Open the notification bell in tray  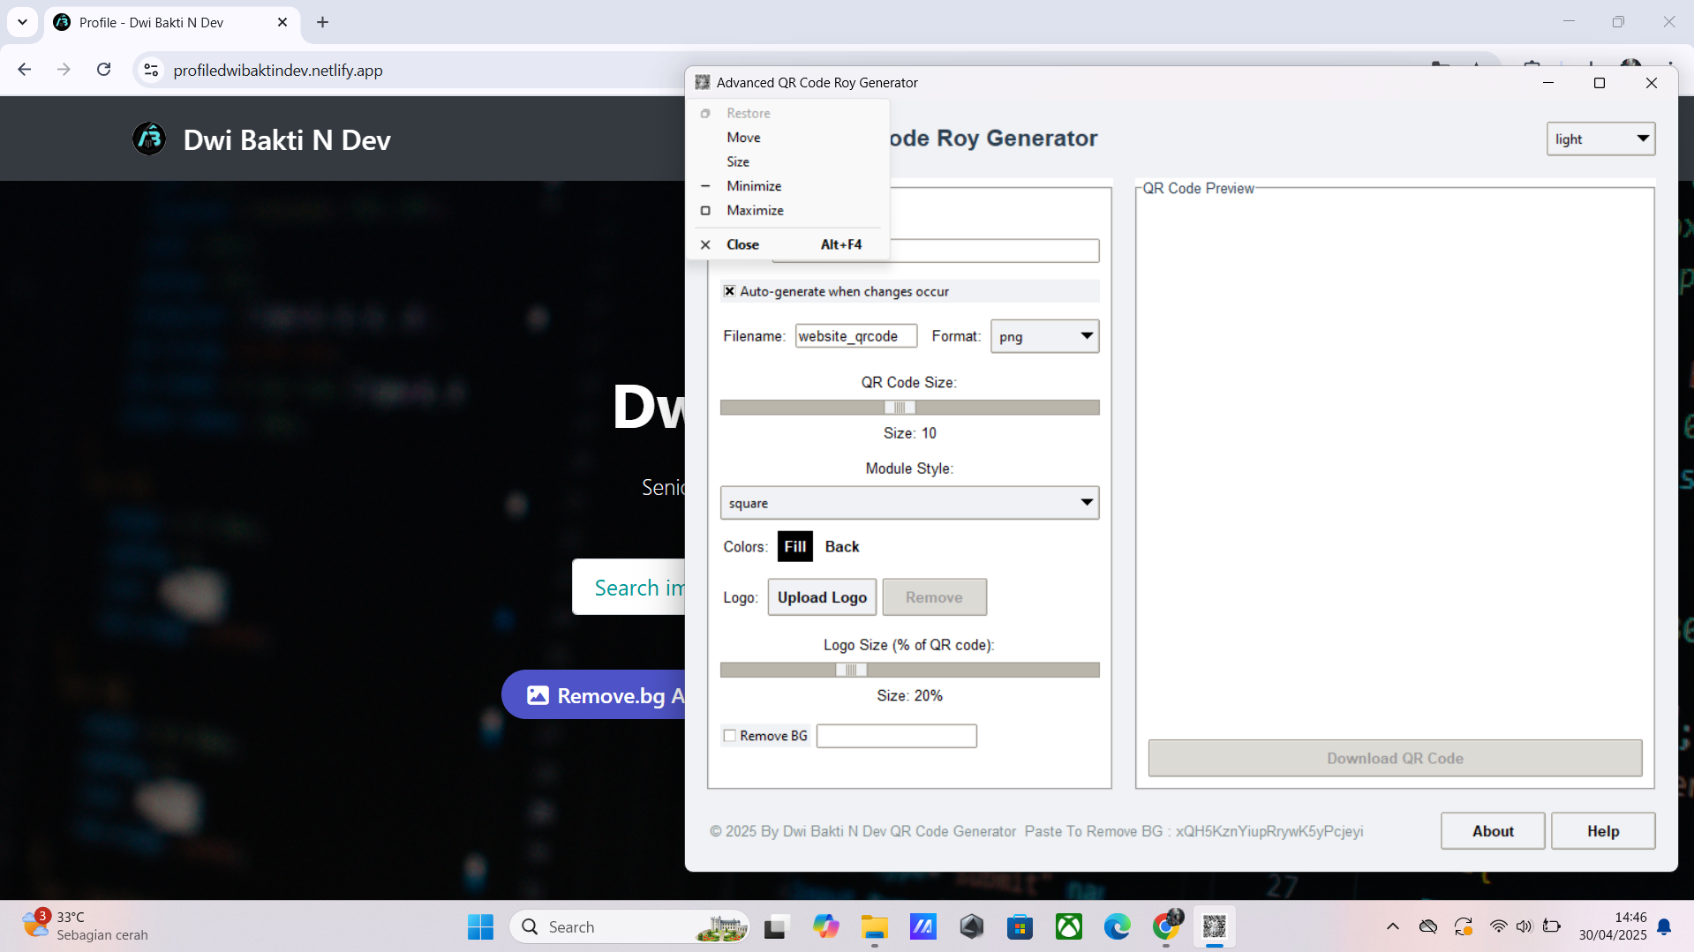click(x=1665, y=926)
